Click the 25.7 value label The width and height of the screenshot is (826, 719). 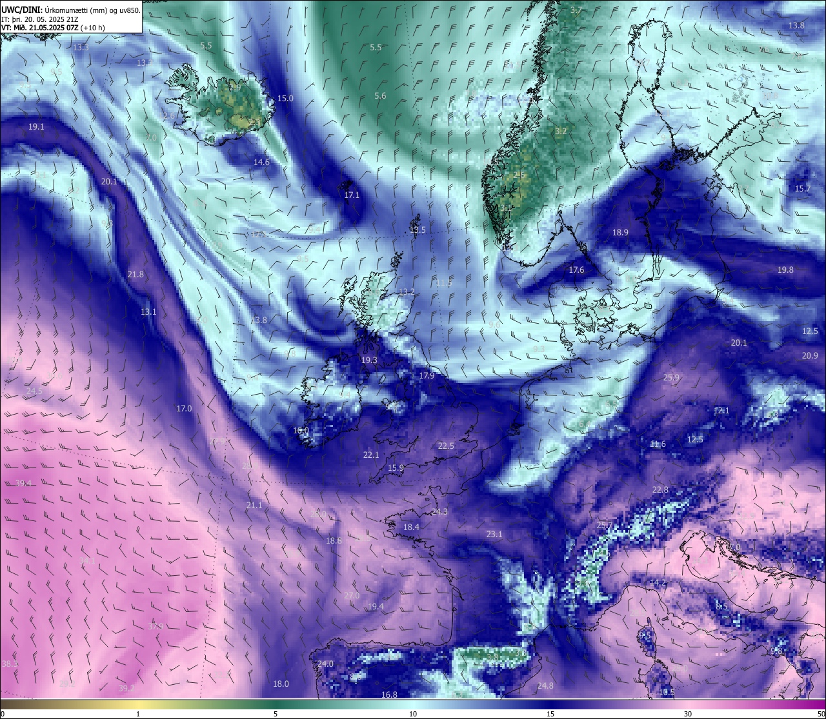point(604,526)
